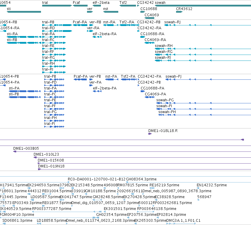The width and height of the screenshot is (251, 225).
Task: Select the nst-RA transcript label
Action: [109, 22]
